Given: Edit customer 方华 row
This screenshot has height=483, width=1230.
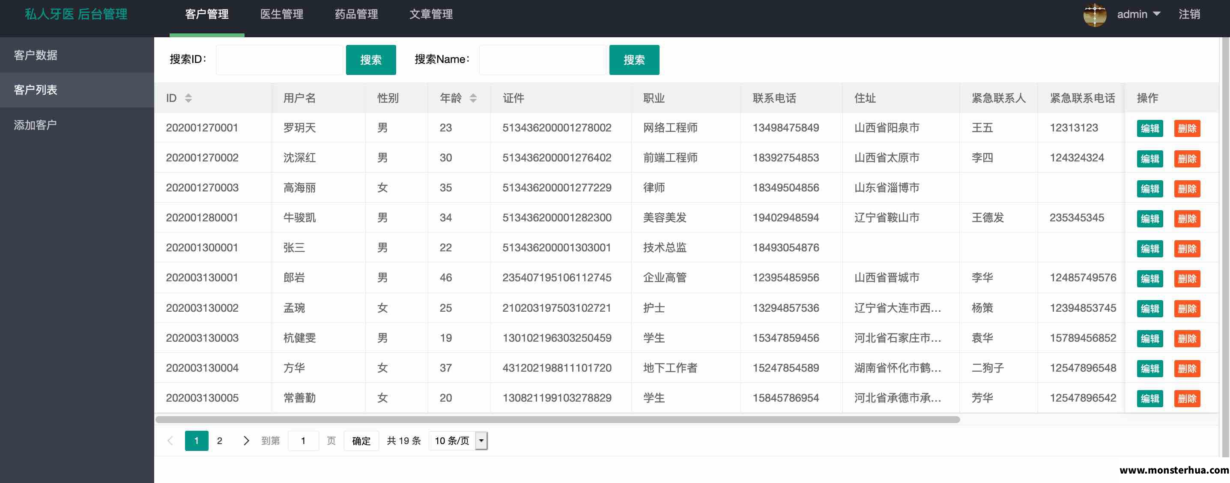Looking at the screenshot, I should [x=1150, y=368].
